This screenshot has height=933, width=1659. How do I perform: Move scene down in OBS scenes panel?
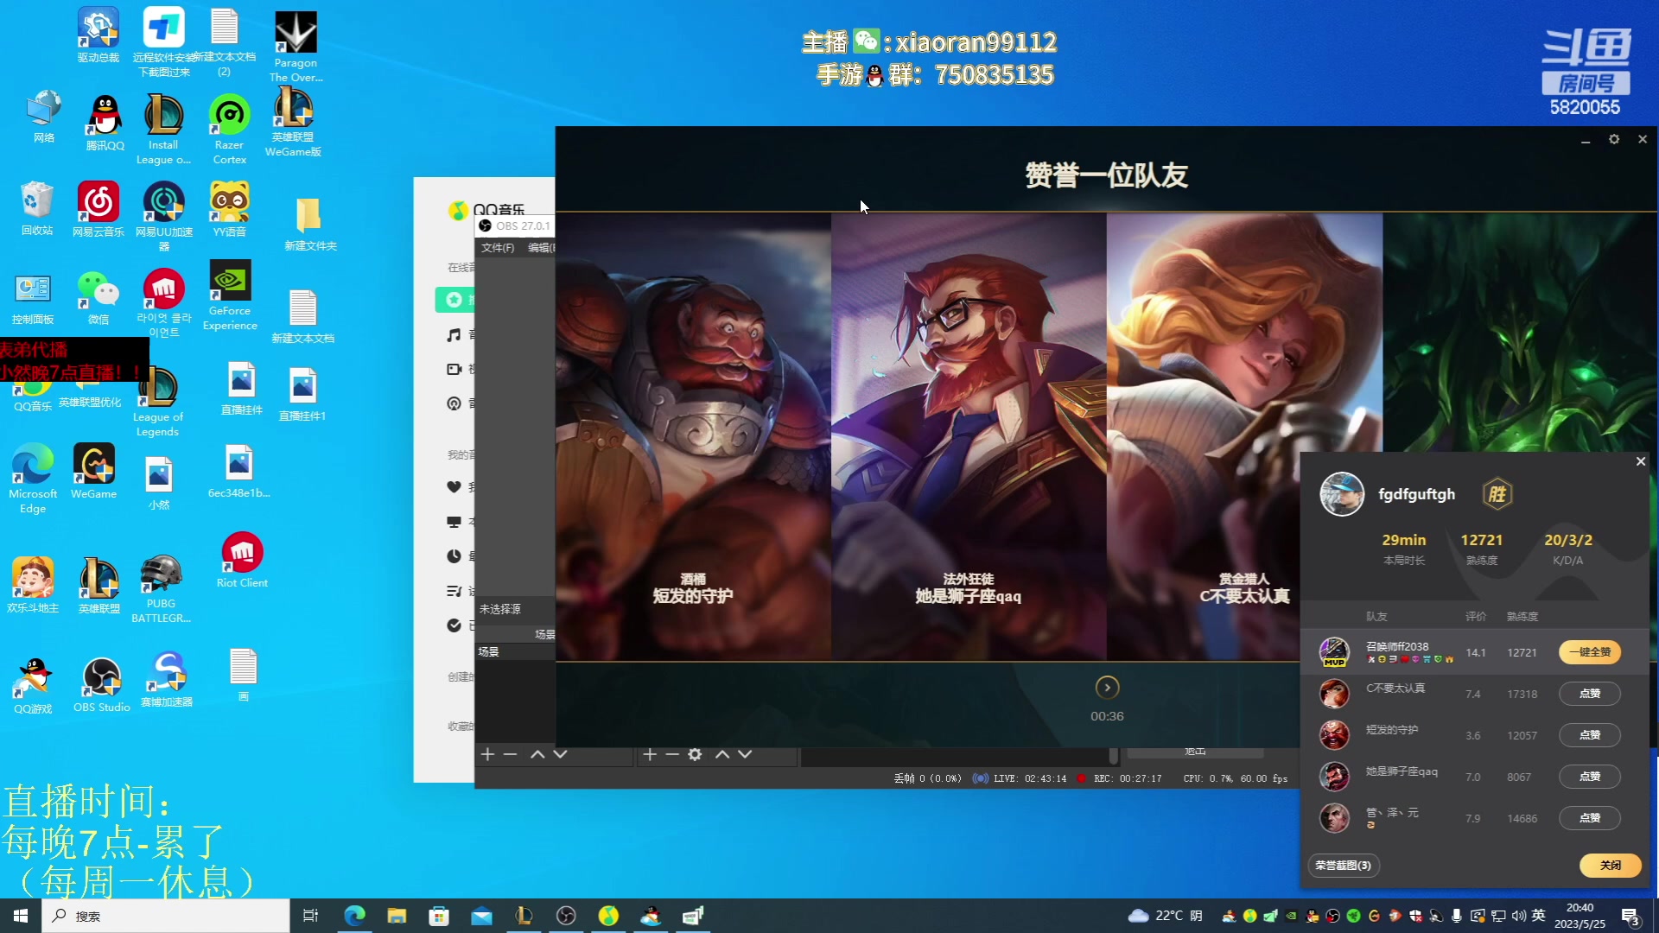[x=560, y=754]
